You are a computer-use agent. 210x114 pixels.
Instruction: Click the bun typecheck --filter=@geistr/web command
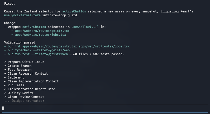point(39,50)
